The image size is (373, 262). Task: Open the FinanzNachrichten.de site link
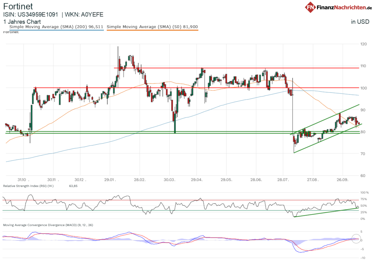tap(344, 8)
